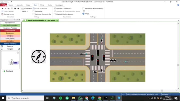180x101 pixels.
Task: Enable Highlight Active Module checkbox
Action: tap(55, 14)
